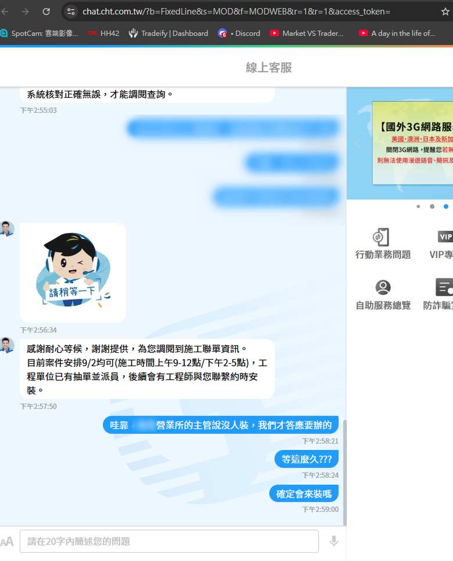Viewport: 453px width, 561px height.
Task: Click the microphone voice input icon
Action: click(334, 541)
